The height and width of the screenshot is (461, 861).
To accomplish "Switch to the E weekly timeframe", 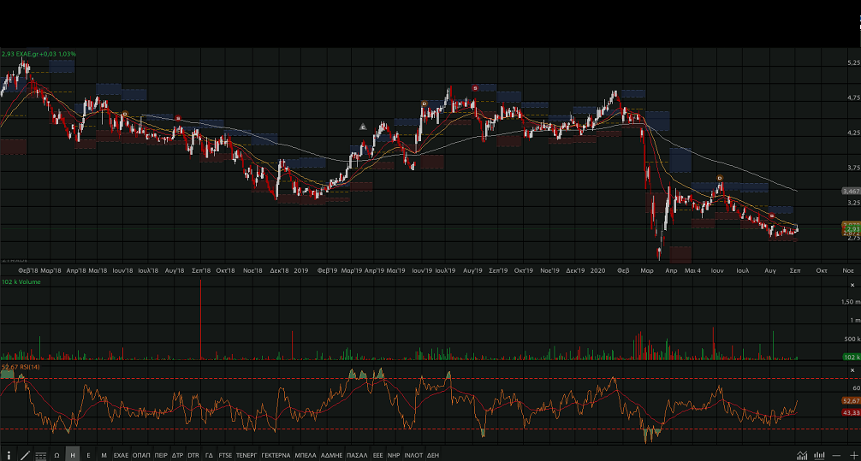I will [88, 455].
